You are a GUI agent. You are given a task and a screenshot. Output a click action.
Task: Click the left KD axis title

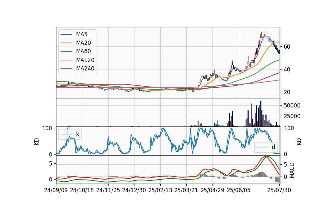pos(37,142)
